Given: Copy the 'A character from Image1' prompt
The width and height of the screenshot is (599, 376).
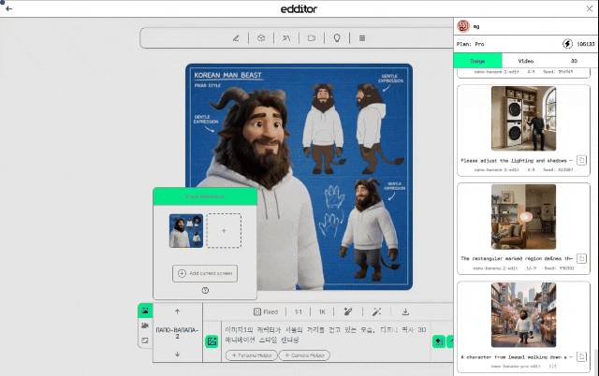Looking at the screenshot, I should pyautogui.click(x=581, y=357).
